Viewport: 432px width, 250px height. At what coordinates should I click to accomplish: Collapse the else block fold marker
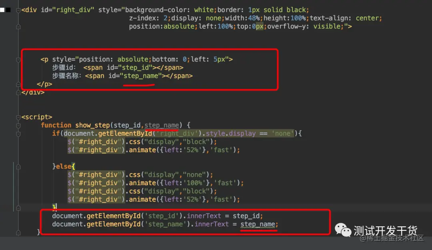pyautogui.click(x=18, y=167)
